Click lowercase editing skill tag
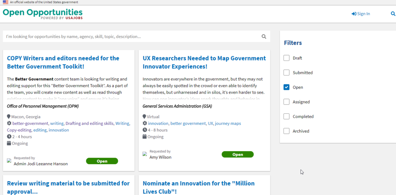The image size is (396, 195). (x=40, y=130)
